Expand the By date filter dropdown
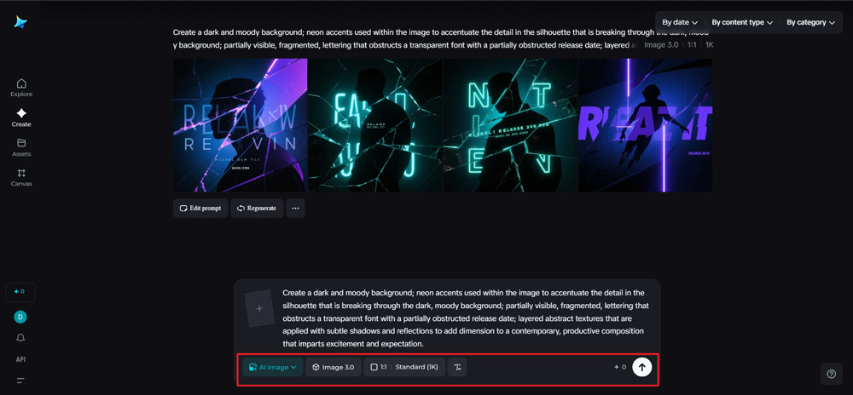 point(680,22)
